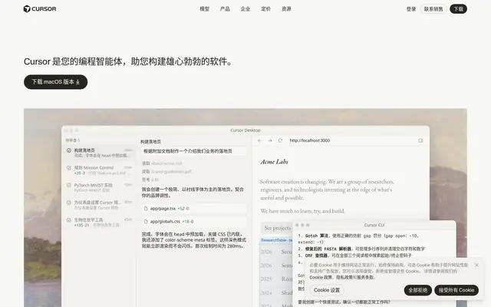Click the back arrow in demo browser
This screenshot has height=307, width=491.
[259, 140]
